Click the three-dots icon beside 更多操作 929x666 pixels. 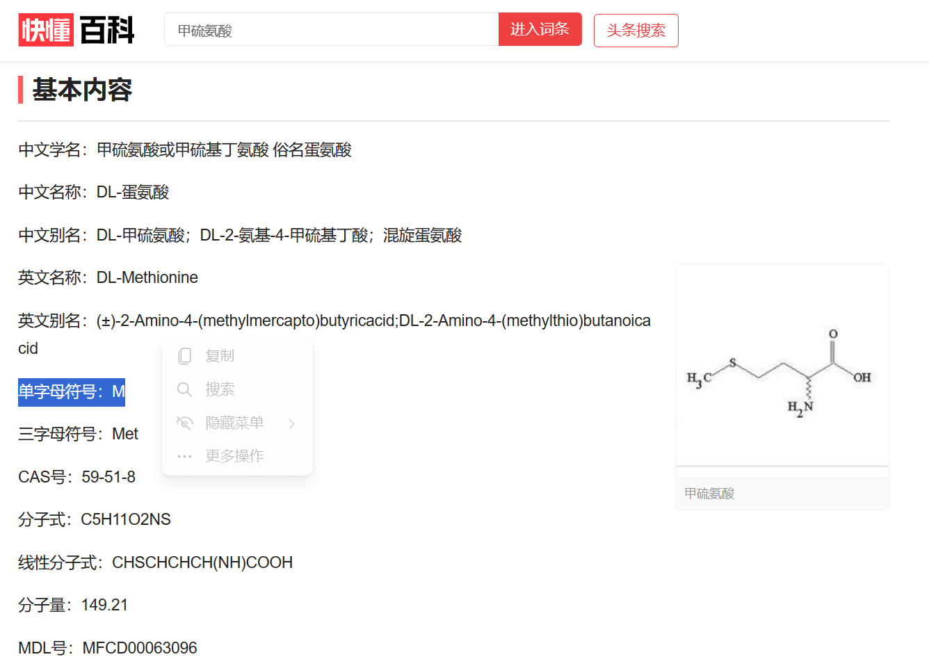coord(184,457)
